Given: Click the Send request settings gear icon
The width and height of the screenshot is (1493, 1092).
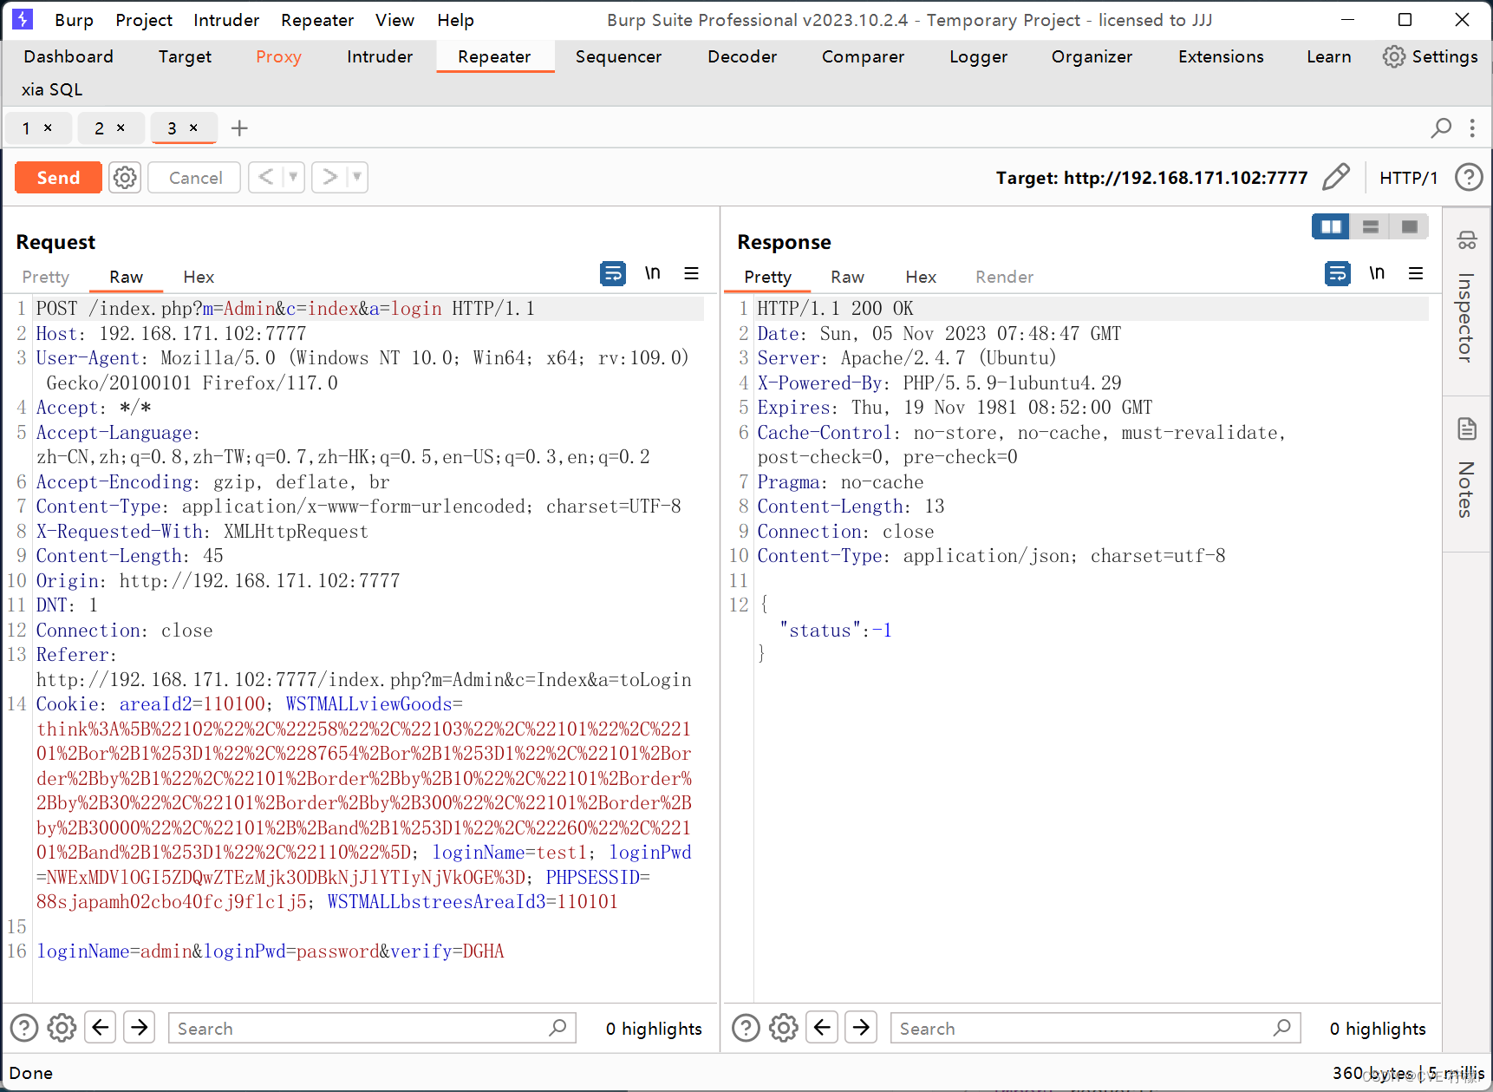Looking at the screenshot, I should (x=125, y=178).
